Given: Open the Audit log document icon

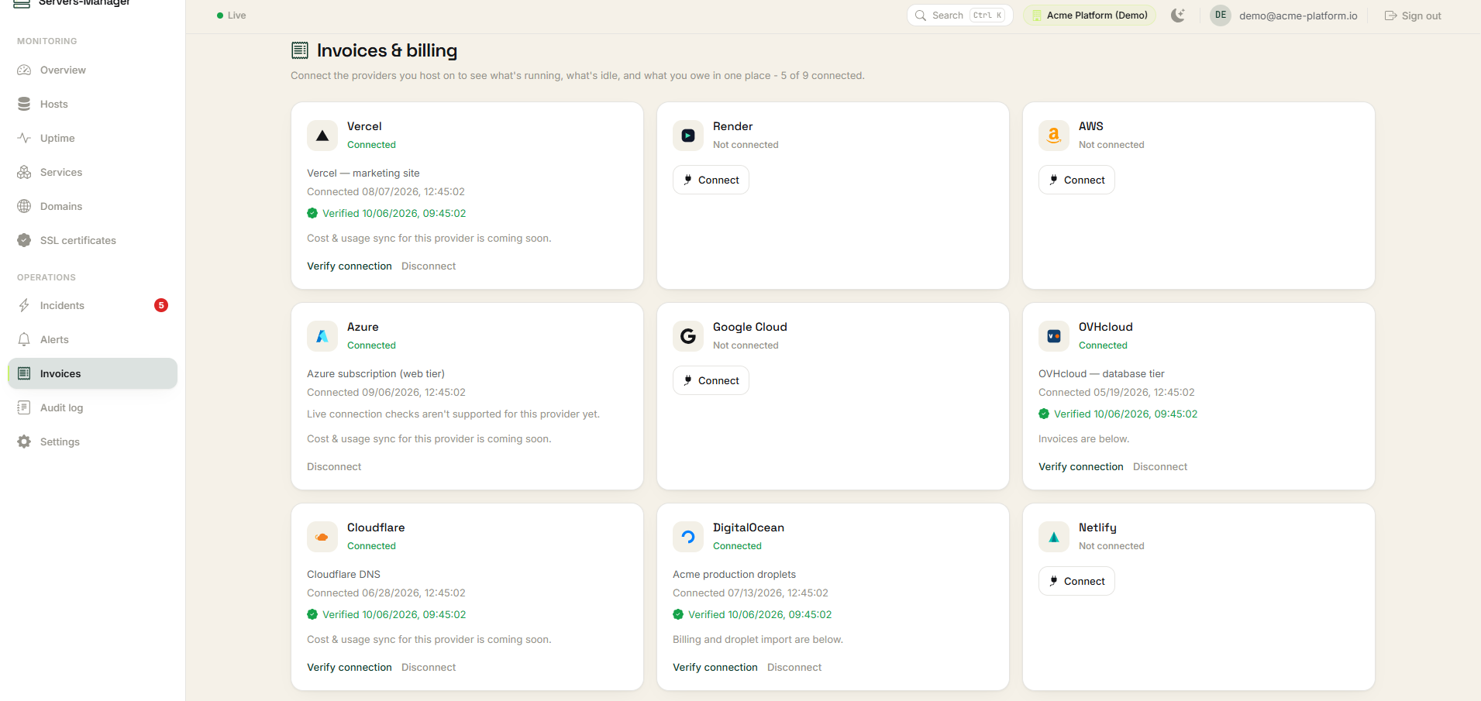Looking at the screenshot, I should pos(24,407).
